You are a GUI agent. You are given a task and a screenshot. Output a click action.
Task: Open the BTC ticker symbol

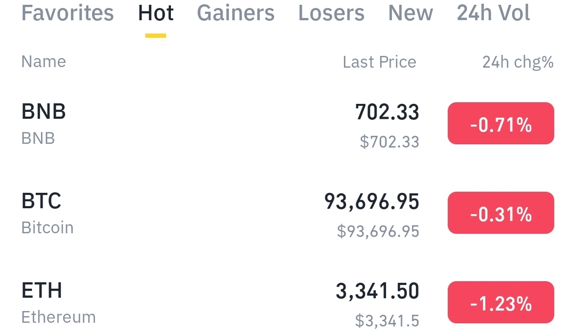coord(41,201)
